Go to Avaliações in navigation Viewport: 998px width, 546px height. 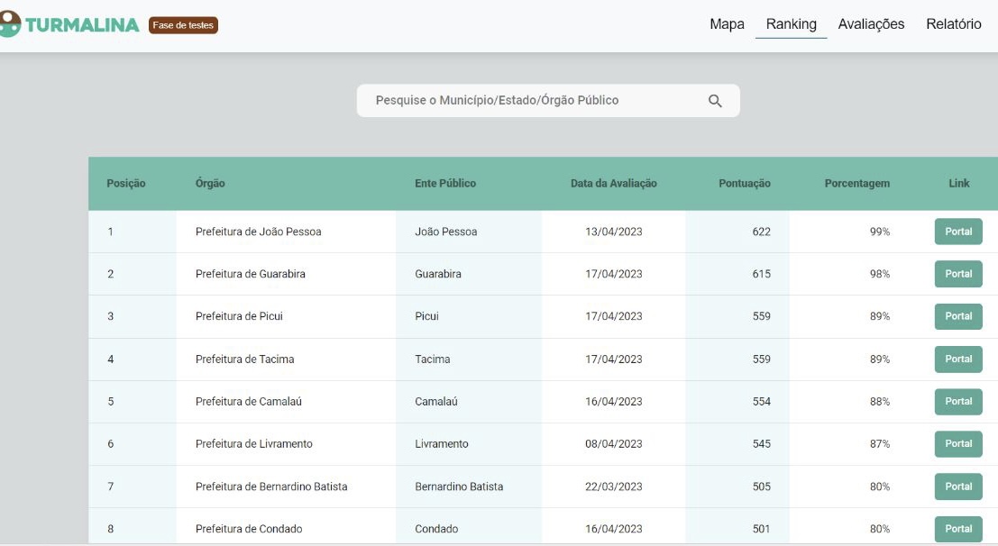[871, 24]
